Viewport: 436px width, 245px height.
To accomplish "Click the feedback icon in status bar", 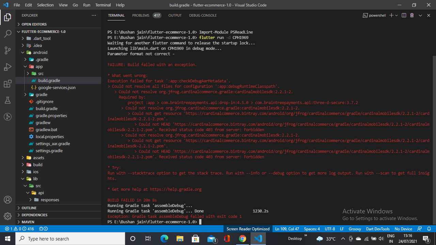I will point(420,229).
